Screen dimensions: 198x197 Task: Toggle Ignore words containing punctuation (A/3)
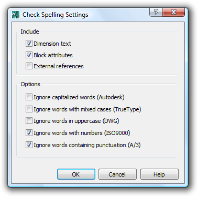coord(29,145)
